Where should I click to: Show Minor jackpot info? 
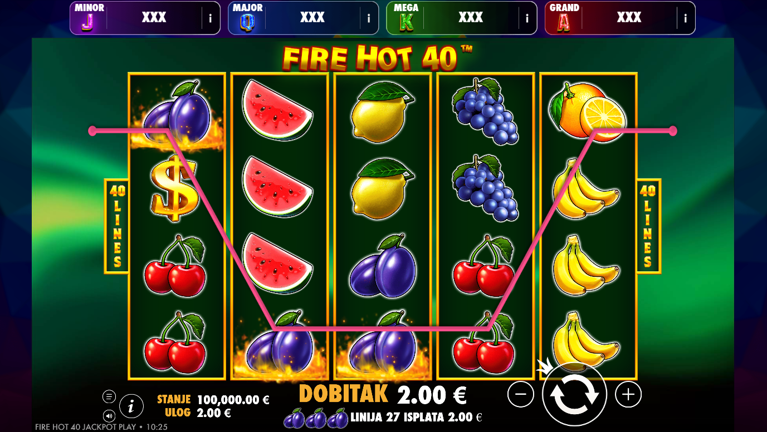click(210, 18)
